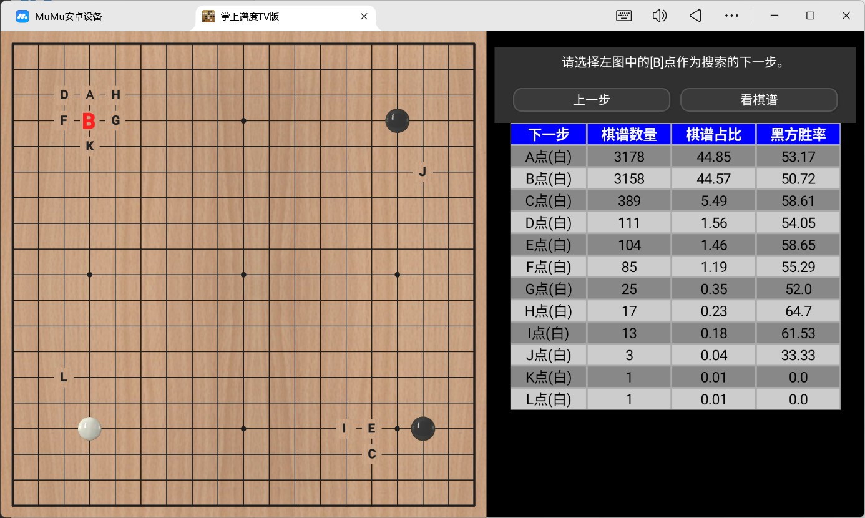Click the 黑方胜率 column header
This screenshot has height=518, width=865.
(798, 134)
